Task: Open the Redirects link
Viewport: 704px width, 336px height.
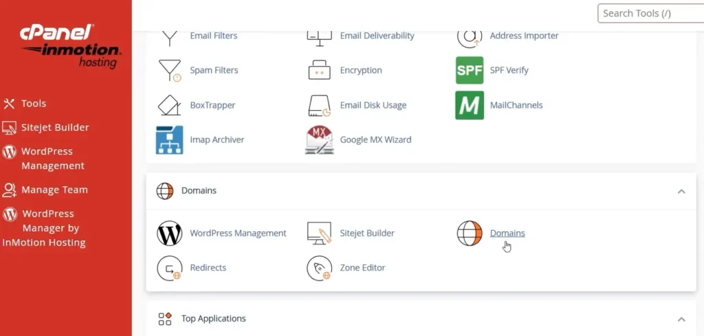Action: point(208,268)
